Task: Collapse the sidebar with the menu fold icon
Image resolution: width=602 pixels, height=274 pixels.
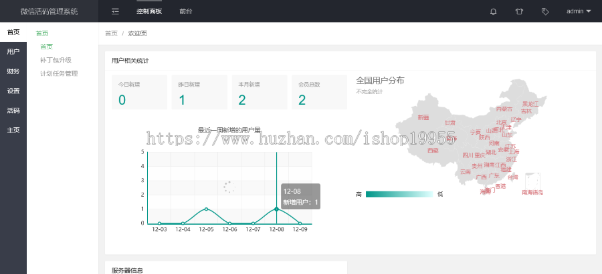Action: 115,11
